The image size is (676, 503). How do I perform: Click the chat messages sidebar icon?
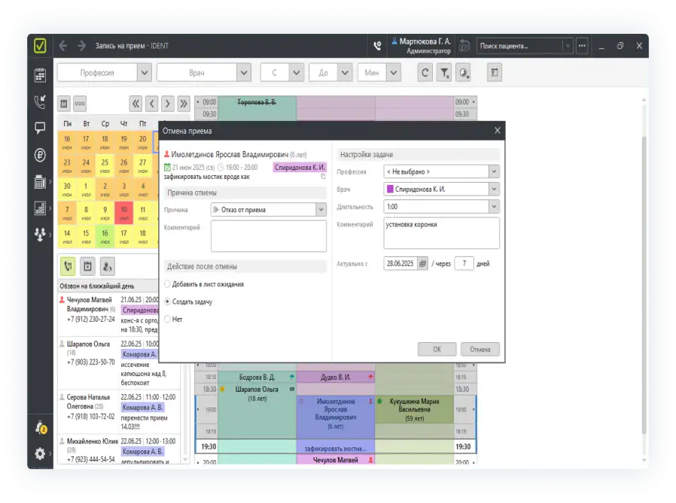tap(40, 128)
